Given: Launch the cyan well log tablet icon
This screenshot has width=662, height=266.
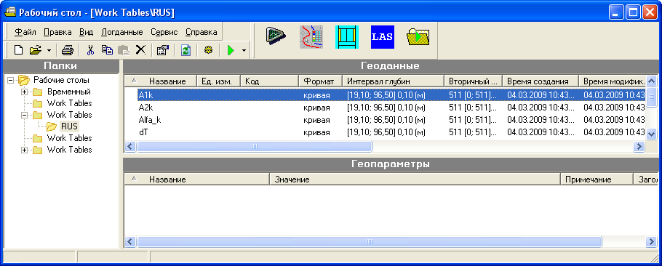Looking at the screenshot, I should (x=347, y=36).
